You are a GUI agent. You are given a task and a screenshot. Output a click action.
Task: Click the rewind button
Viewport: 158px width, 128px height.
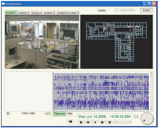pos(88,122)
